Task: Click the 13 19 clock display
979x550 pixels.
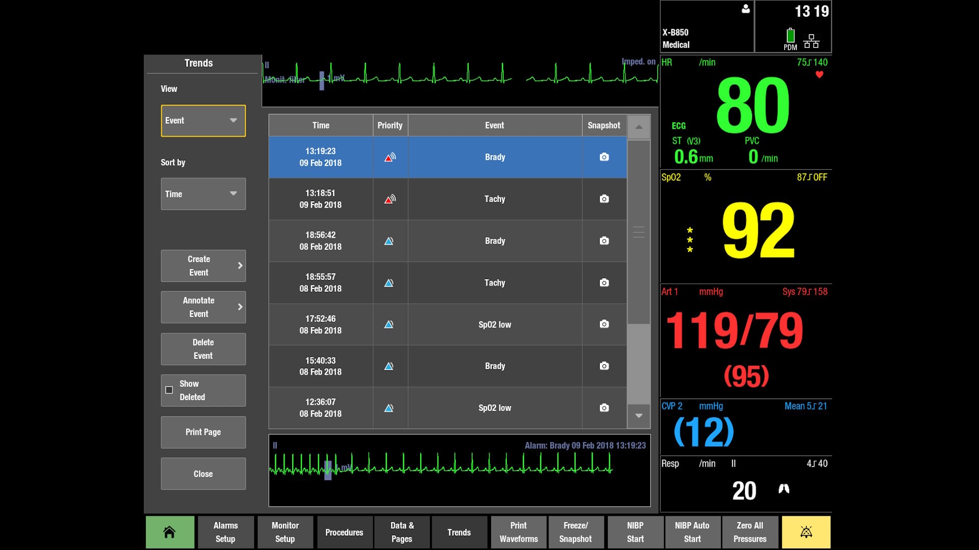Action: [x=812, y=11]
